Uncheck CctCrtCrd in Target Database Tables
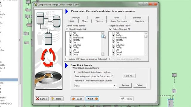191x107 pixels. [113, 45]
